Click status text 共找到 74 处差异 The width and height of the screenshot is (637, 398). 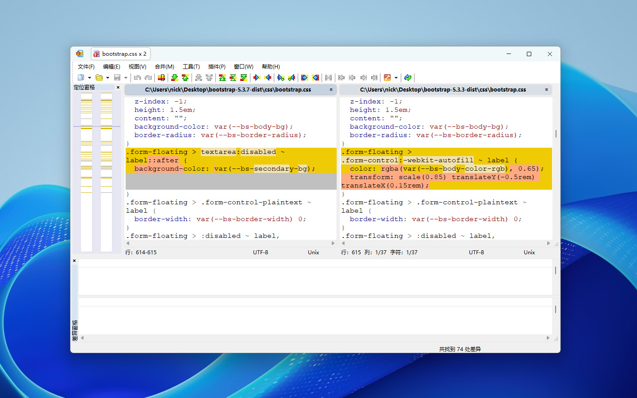(x=460, y=349)
